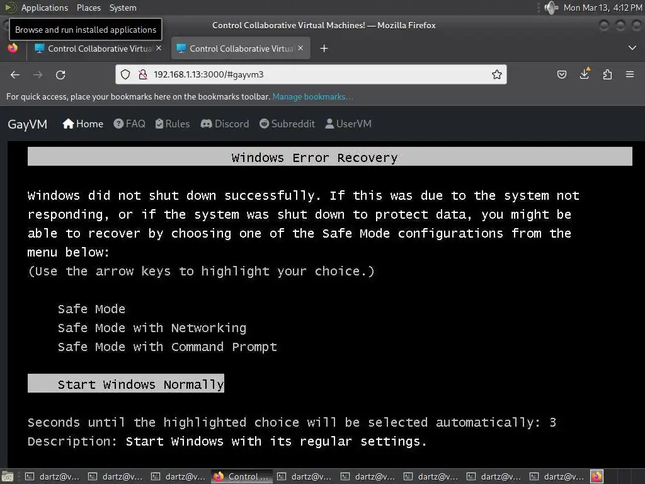Open the FAQ page link
The image size is (645, 484).
[x=130, y=124]
